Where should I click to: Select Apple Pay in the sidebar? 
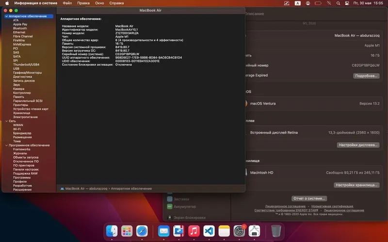[x=20, y=25]
